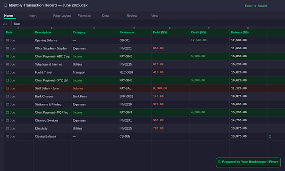Select column G header
This screenshot has height=171, width=285.
click(x=248, y=28)
